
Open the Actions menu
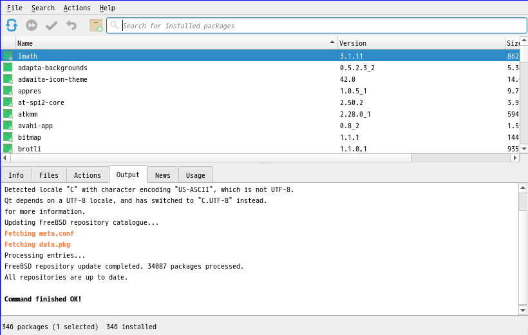(77, 8)
